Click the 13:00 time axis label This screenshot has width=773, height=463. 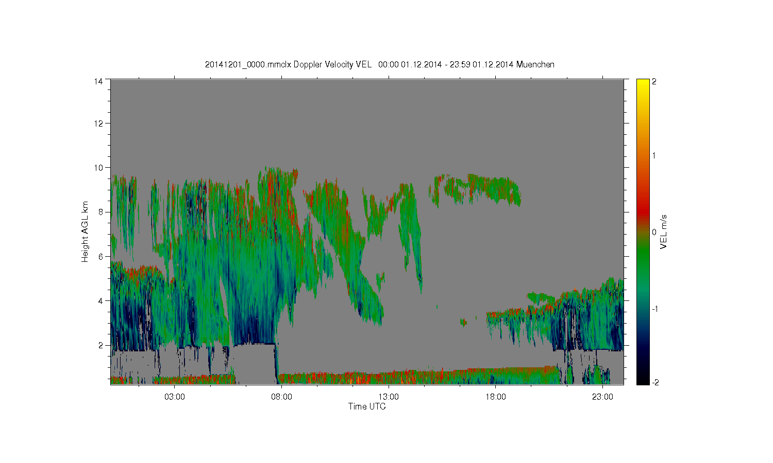point(389,397)
